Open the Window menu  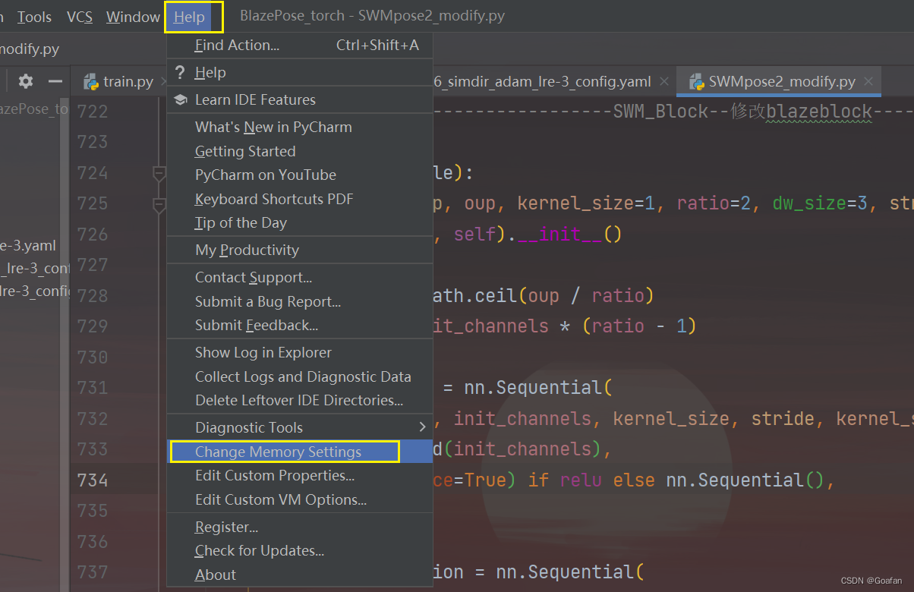(133, 16)
